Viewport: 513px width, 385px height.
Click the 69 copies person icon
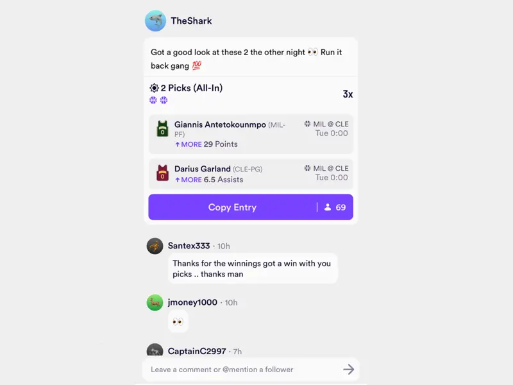click(328, 207)
